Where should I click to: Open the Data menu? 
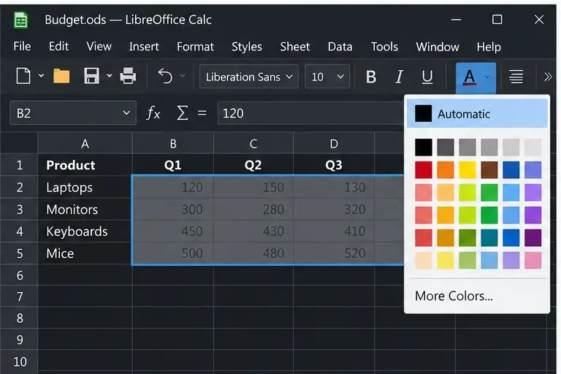coord(340,47)
